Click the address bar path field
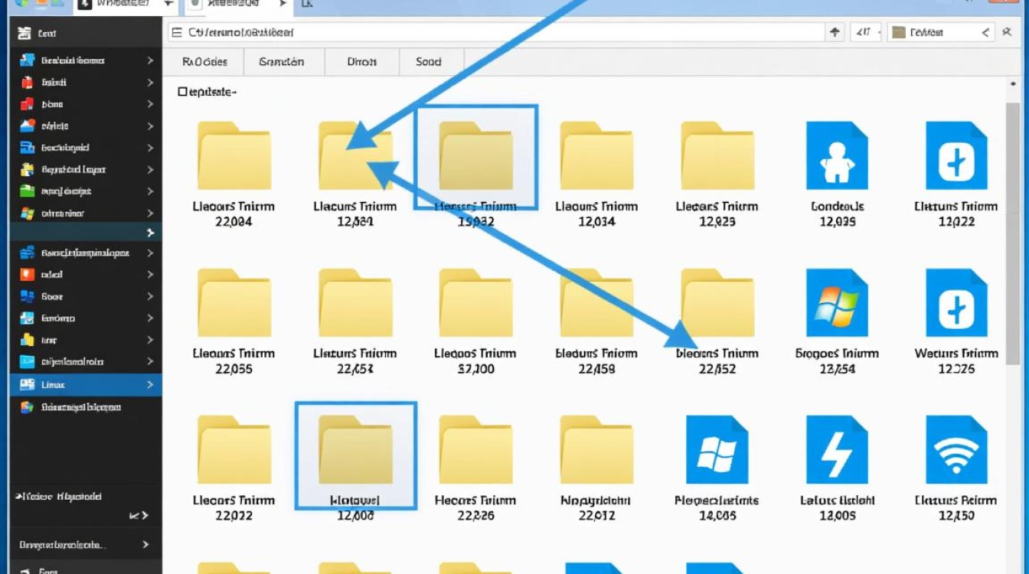 (490, 32)
